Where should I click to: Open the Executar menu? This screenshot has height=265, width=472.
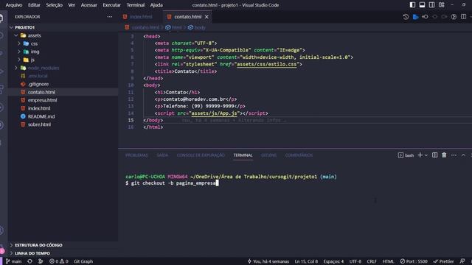click(111, 5)
